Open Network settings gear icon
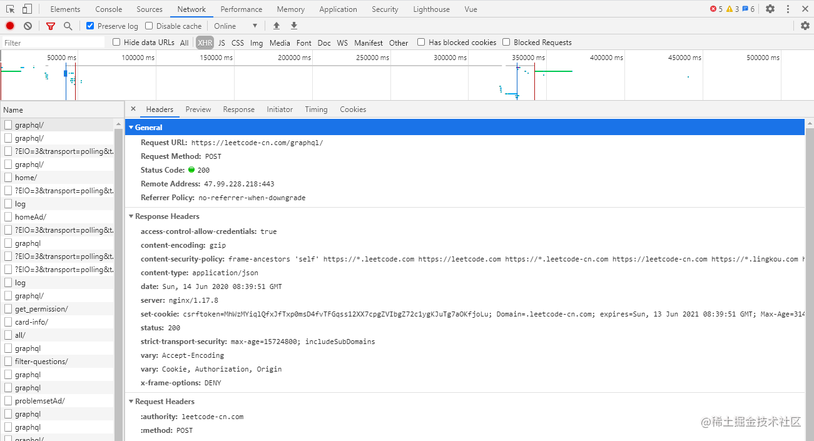This screenshot has width=814, height=441. click(x=805, y=26)
